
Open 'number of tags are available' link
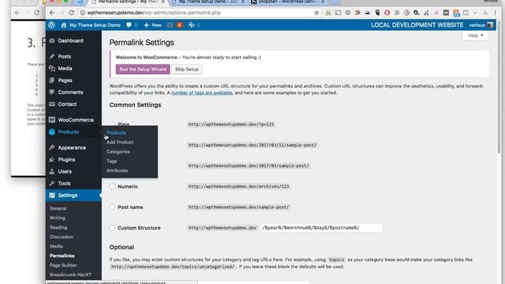click(202, 93)
